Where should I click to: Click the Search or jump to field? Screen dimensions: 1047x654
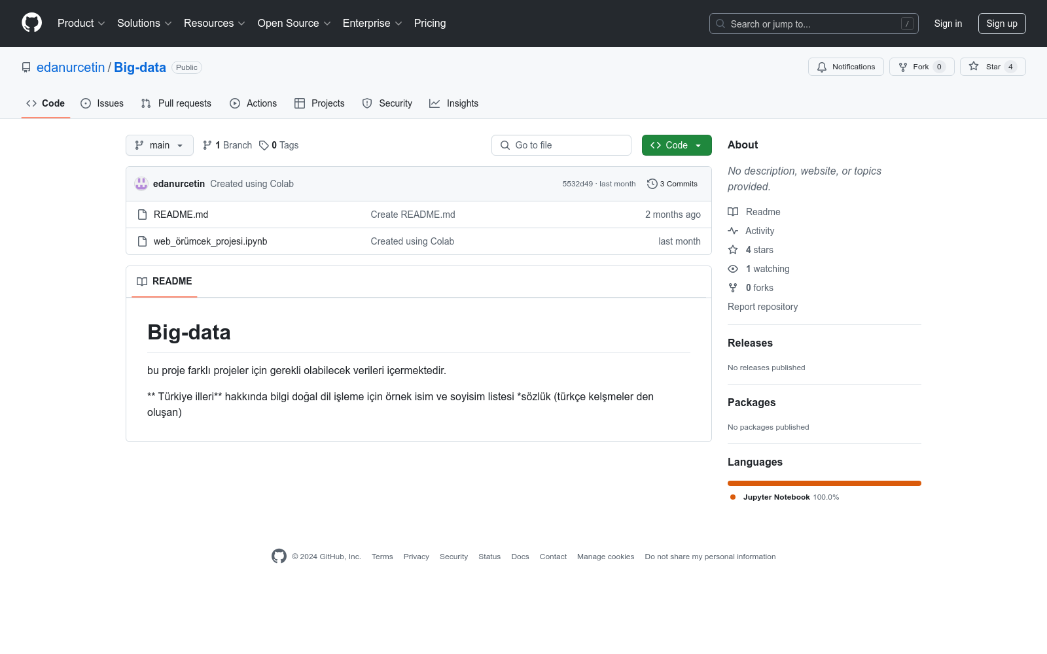[x=814, y=24]
